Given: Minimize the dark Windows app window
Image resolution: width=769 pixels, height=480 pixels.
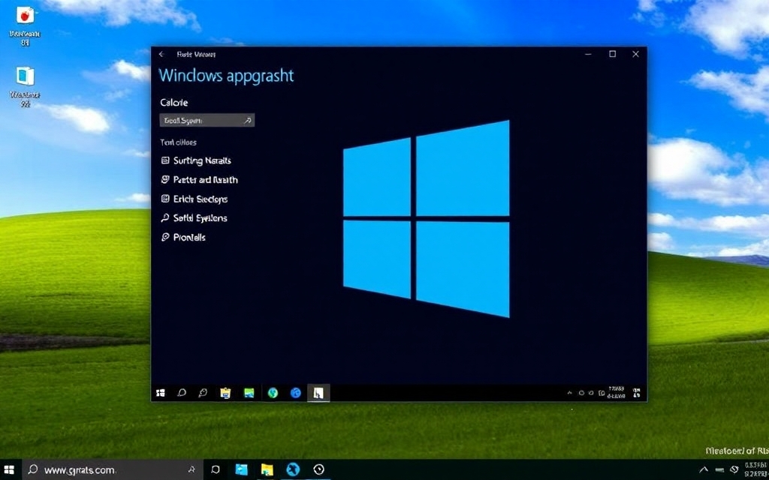Looking at the screenshot, I should pyautogui.click(x=589, y=54).
